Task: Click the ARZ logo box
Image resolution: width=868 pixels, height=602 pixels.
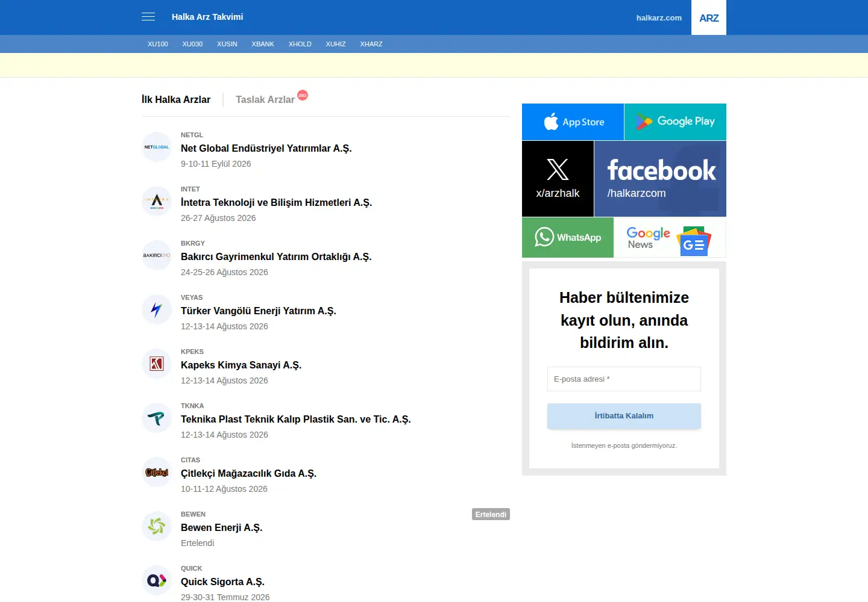Action: (x=709, y=17)
